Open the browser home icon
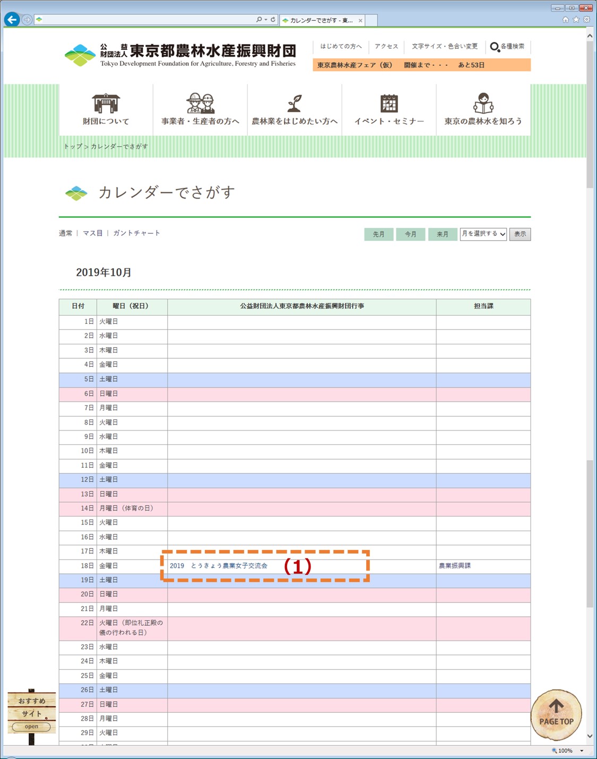The width and height of the screenshot is (597, 759). 566,20
